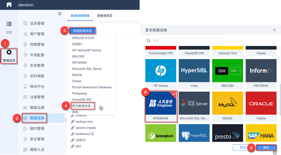Open 智能运维 in the sidebar
Image resolution: width=281 pixels, height=155 pixels.
click(x=34, y=108)
